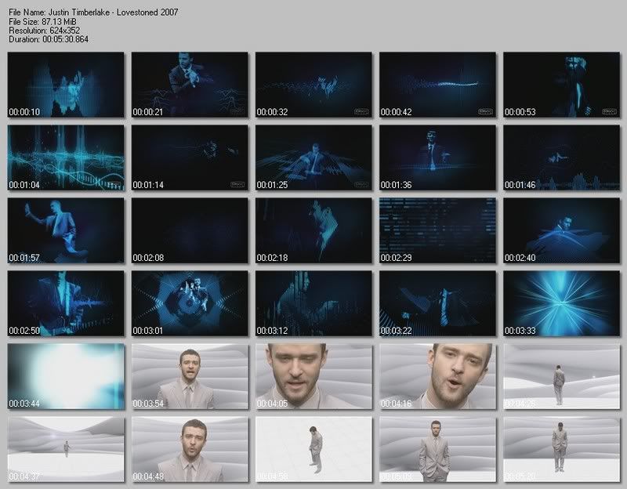Open the 00:05:09 thumbnail

[x=437, y=449]
